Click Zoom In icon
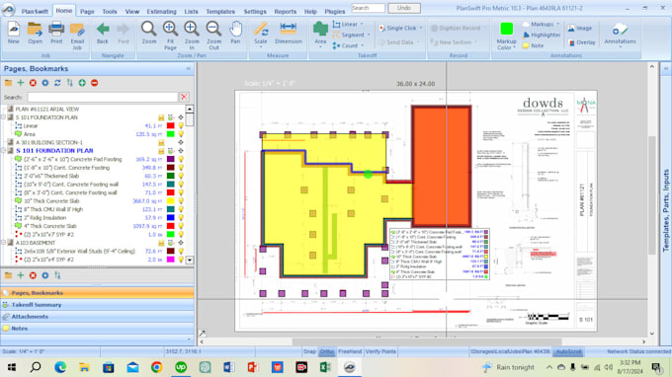 click(x=192, y=36)
